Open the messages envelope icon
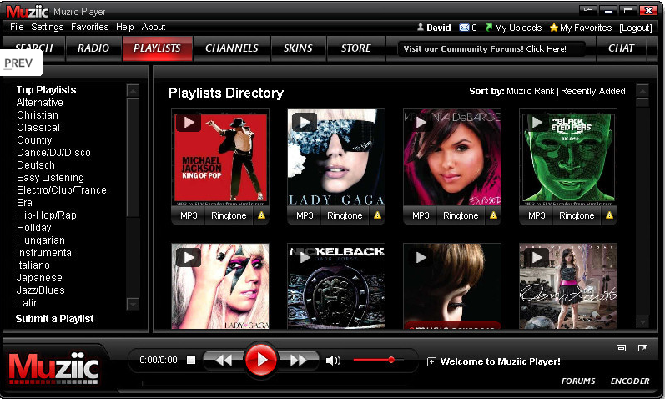 tap(464, 28)
